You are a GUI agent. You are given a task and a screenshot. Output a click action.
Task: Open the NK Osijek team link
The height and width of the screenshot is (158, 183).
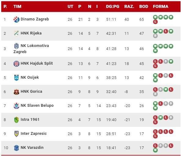pyautogui.click(x=30, y=77)
